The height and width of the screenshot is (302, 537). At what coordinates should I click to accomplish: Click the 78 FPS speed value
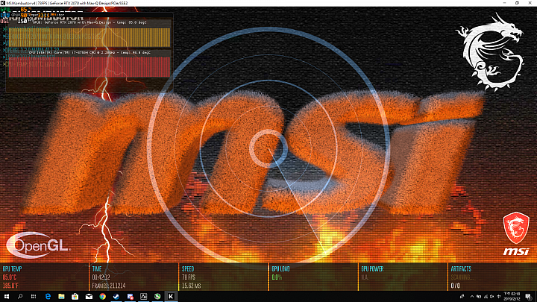(189, 277)
